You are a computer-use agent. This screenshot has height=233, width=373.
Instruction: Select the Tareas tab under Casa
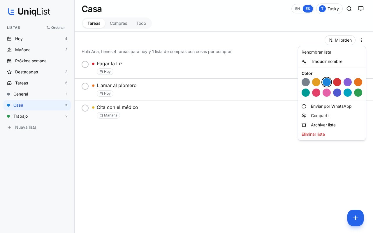point(94,23)
